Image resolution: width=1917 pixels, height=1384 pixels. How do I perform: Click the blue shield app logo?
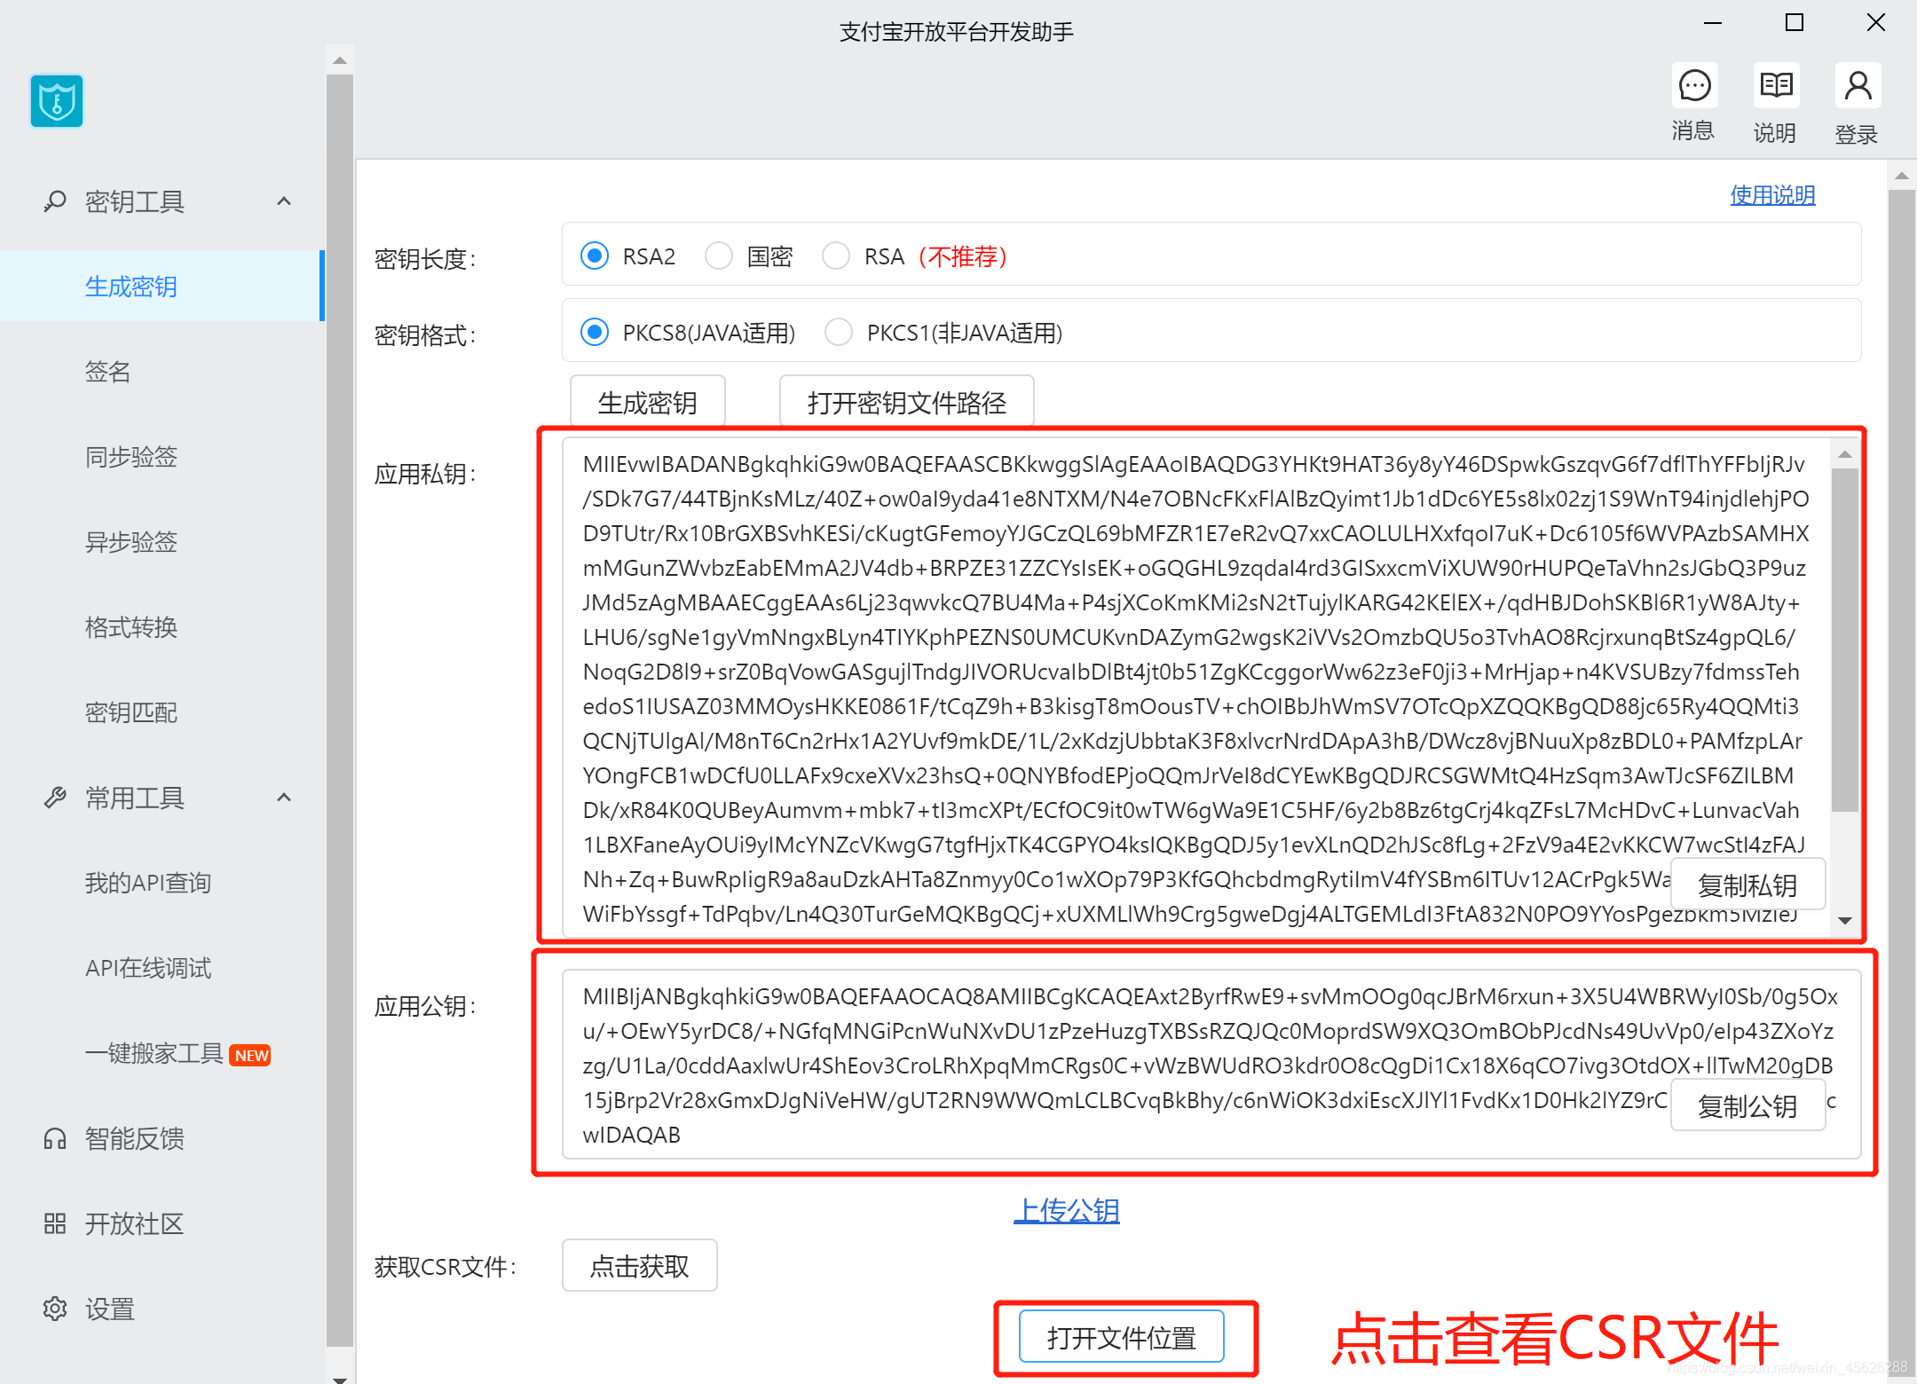click(x=57, y=101)
